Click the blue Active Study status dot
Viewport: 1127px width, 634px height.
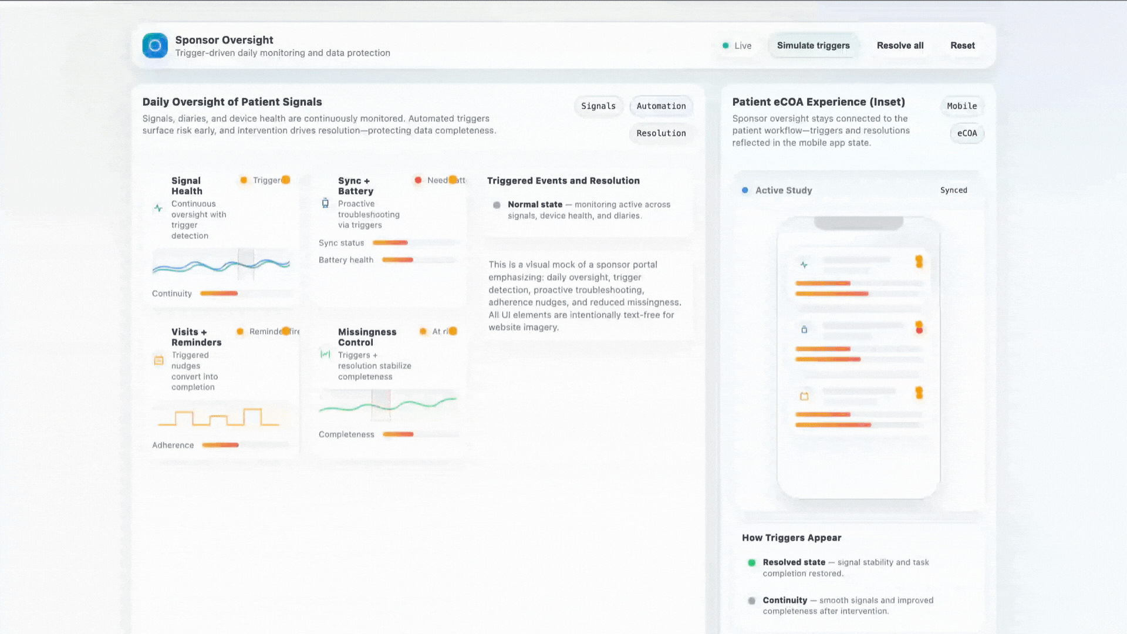(745, 190)
